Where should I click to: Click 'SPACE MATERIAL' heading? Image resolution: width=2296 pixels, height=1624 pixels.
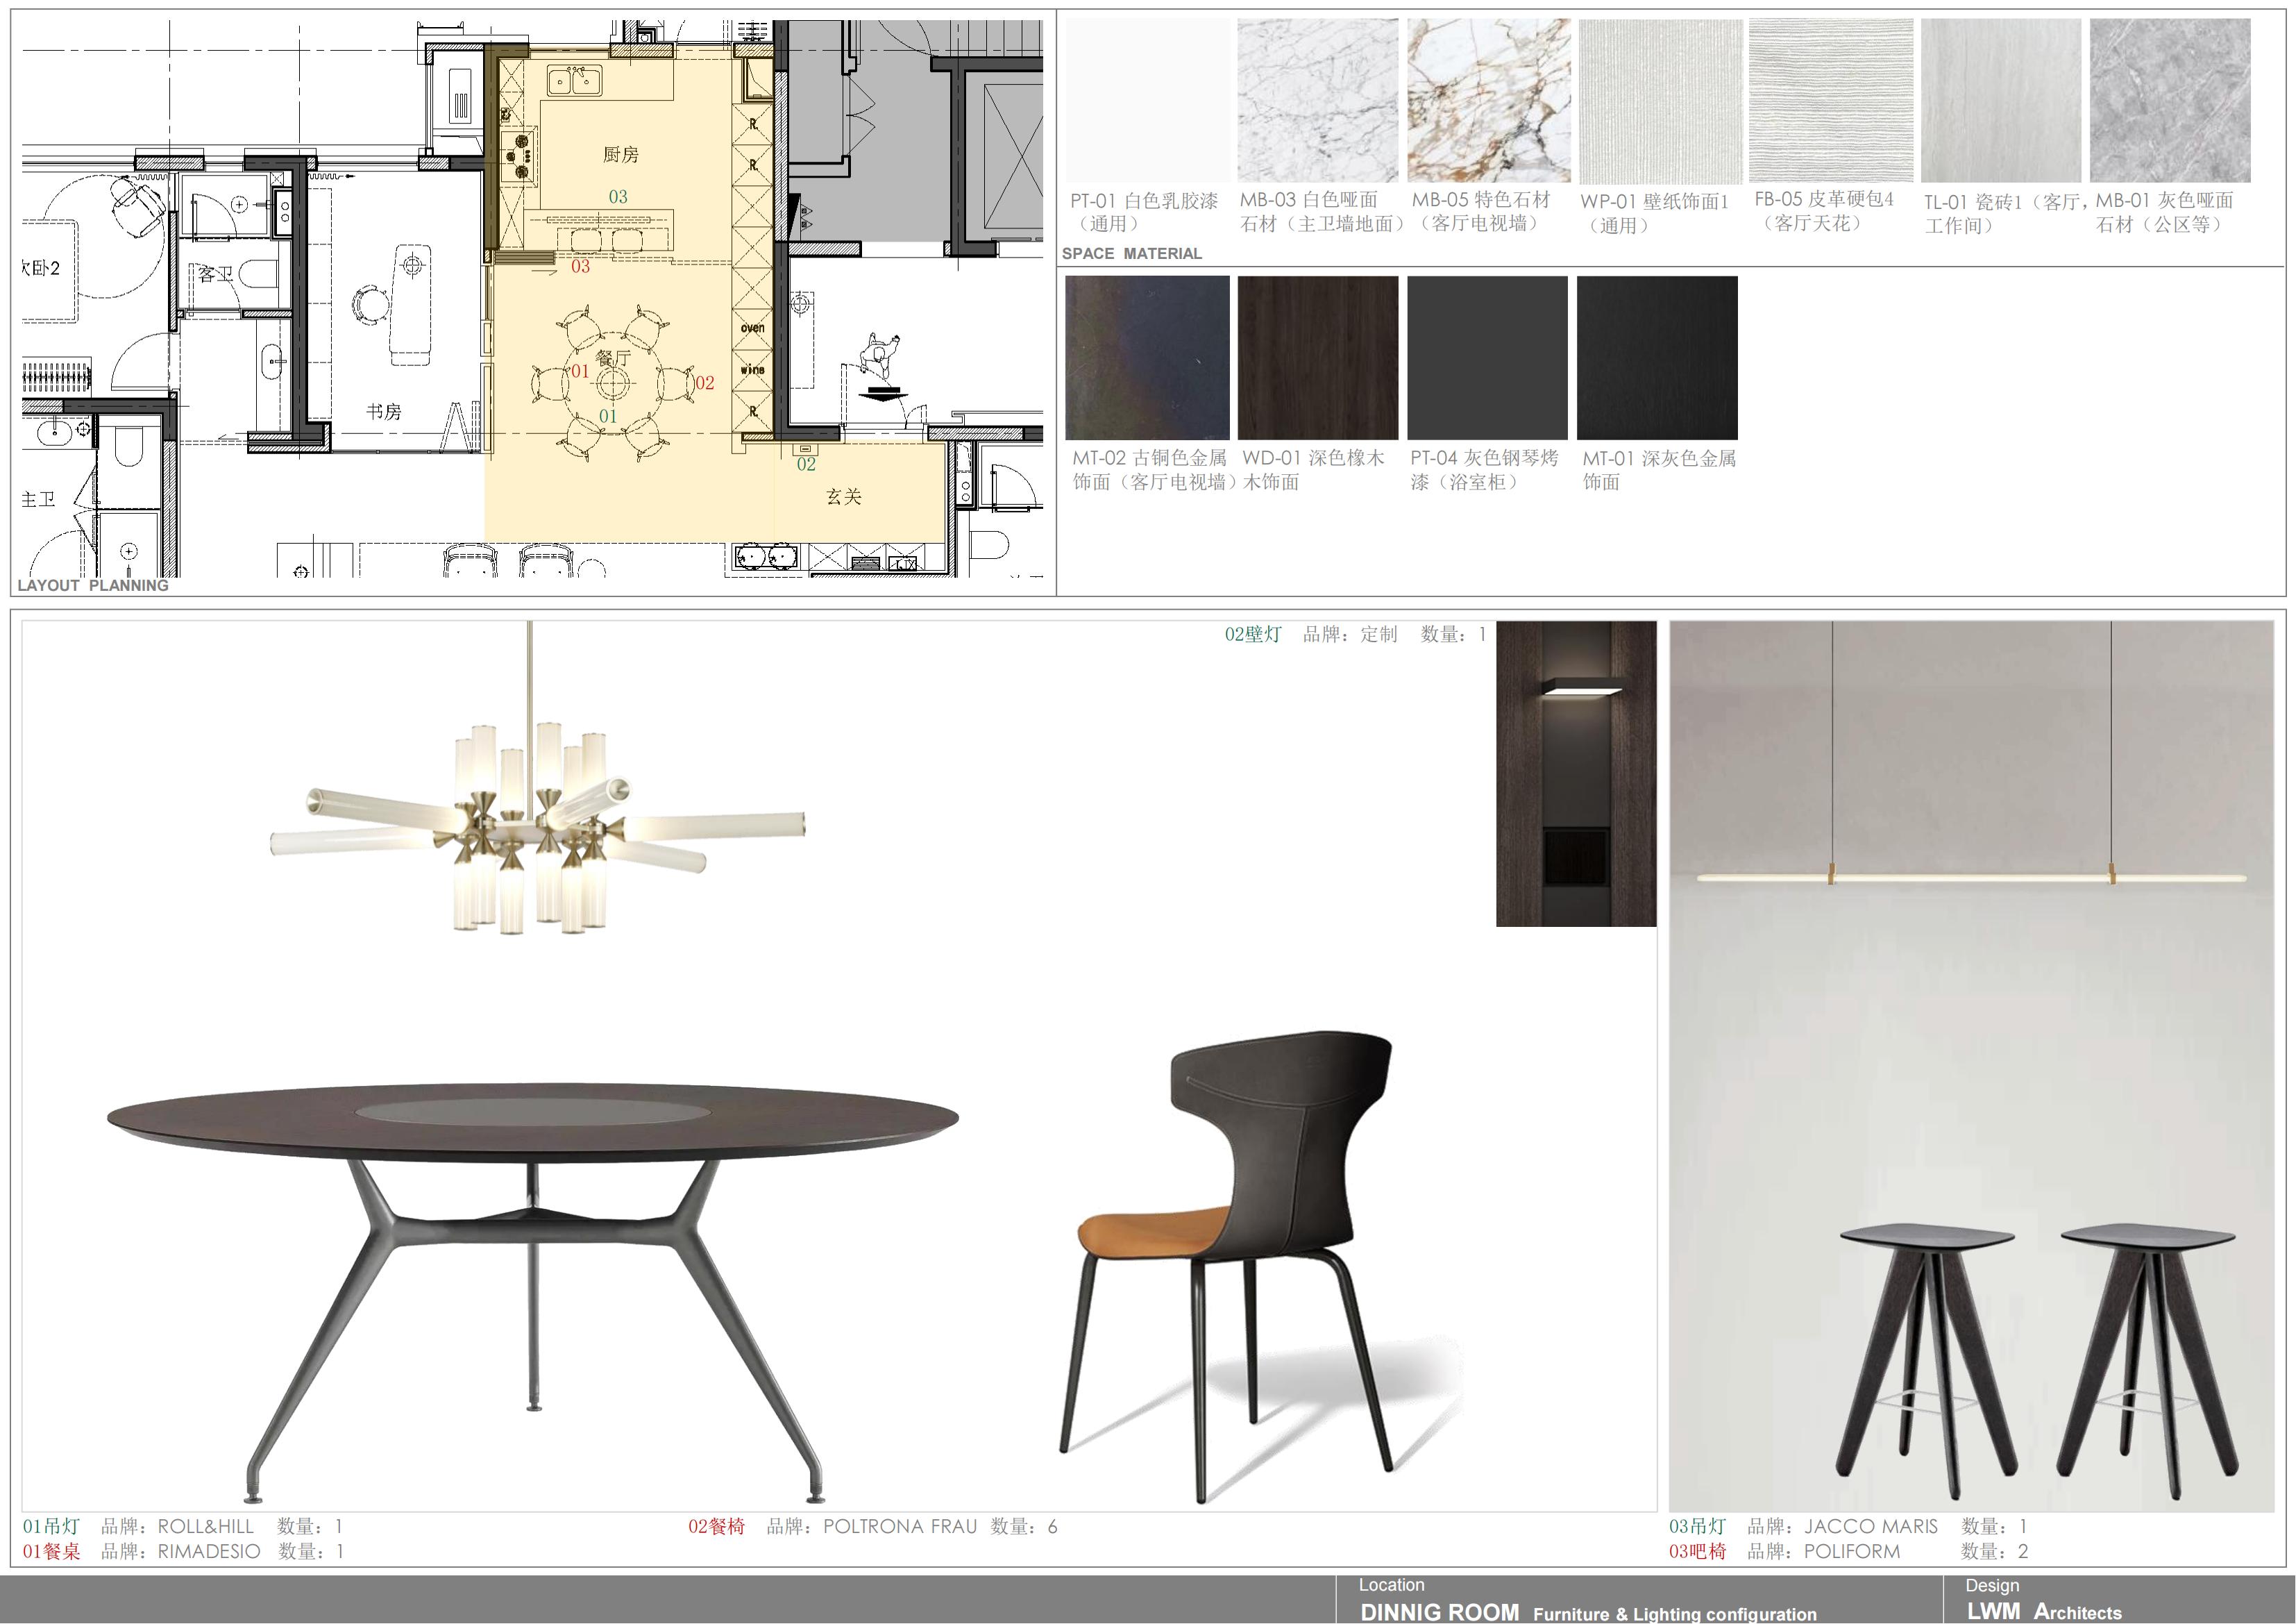(x=1132, y=253)
